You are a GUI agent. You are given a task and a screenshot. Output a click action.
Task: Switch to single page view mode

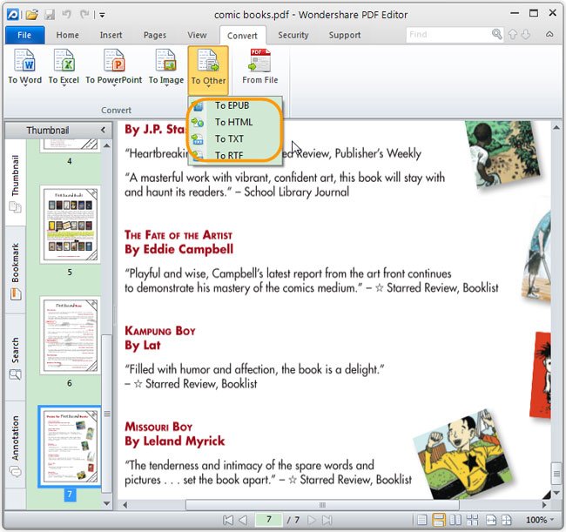coord(422,520)
